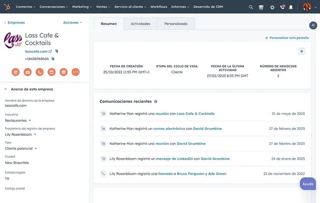Open the calling phone icon in top bar

click(x=283, y=7)
